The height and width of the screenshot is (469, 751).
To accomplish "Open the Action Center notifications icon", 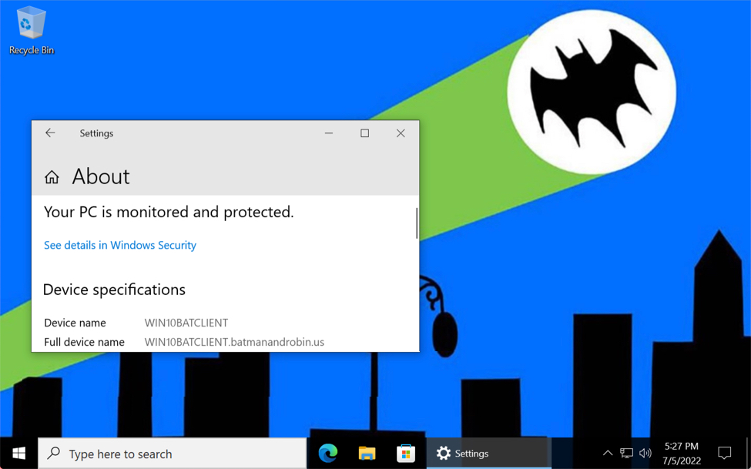I will tap(725, 453).
